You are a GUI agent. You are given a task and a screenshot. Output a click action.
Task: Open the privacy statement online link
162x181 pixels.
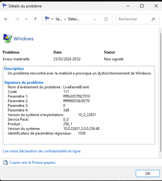[42, 151]
